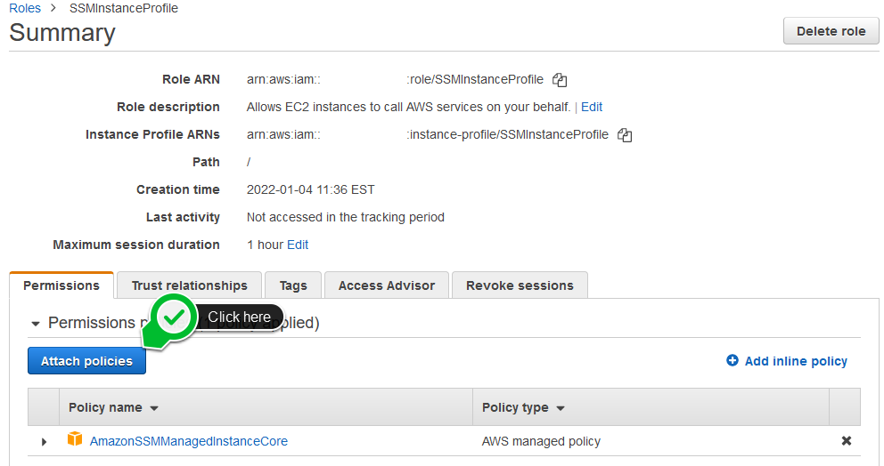Detach AmazonSSMManagedInstanceCore with the X icon
The image size is (884, 466).
[847, 441]
